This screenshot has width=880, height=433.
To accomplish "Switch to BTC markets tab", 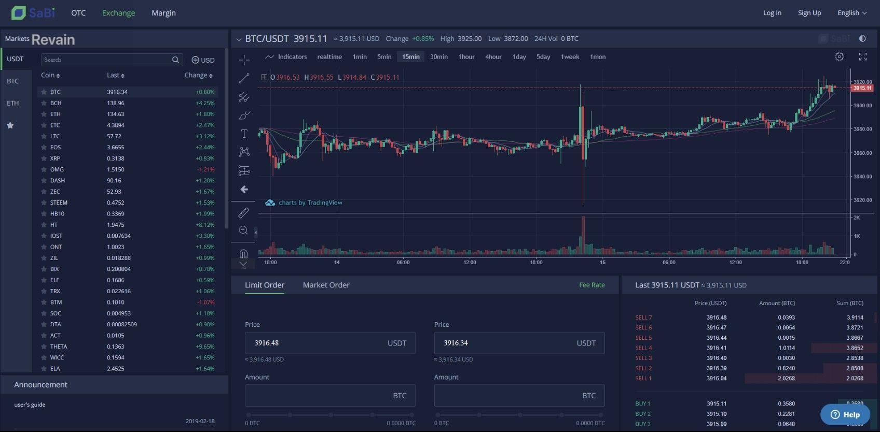I will tap(13, 81).
